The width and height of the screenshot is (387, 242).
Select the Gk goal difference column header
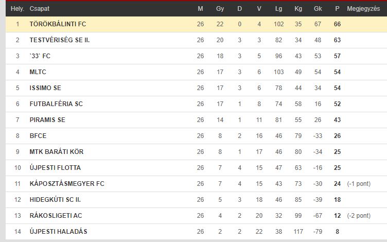pos(318,9)
